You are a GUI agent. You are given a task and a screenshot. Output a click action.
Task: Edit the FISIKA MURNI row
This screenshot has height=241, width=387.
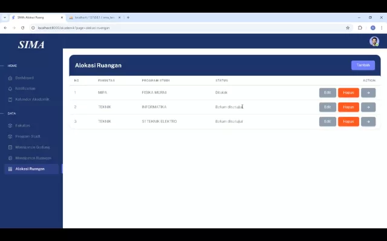328,93
